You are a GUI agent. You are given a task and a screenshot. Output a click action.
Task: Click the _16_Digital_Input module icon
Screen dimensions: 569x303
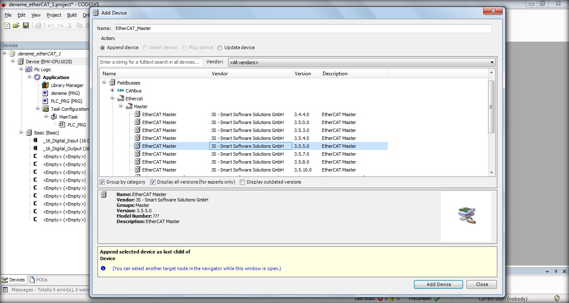pos(36,141)
